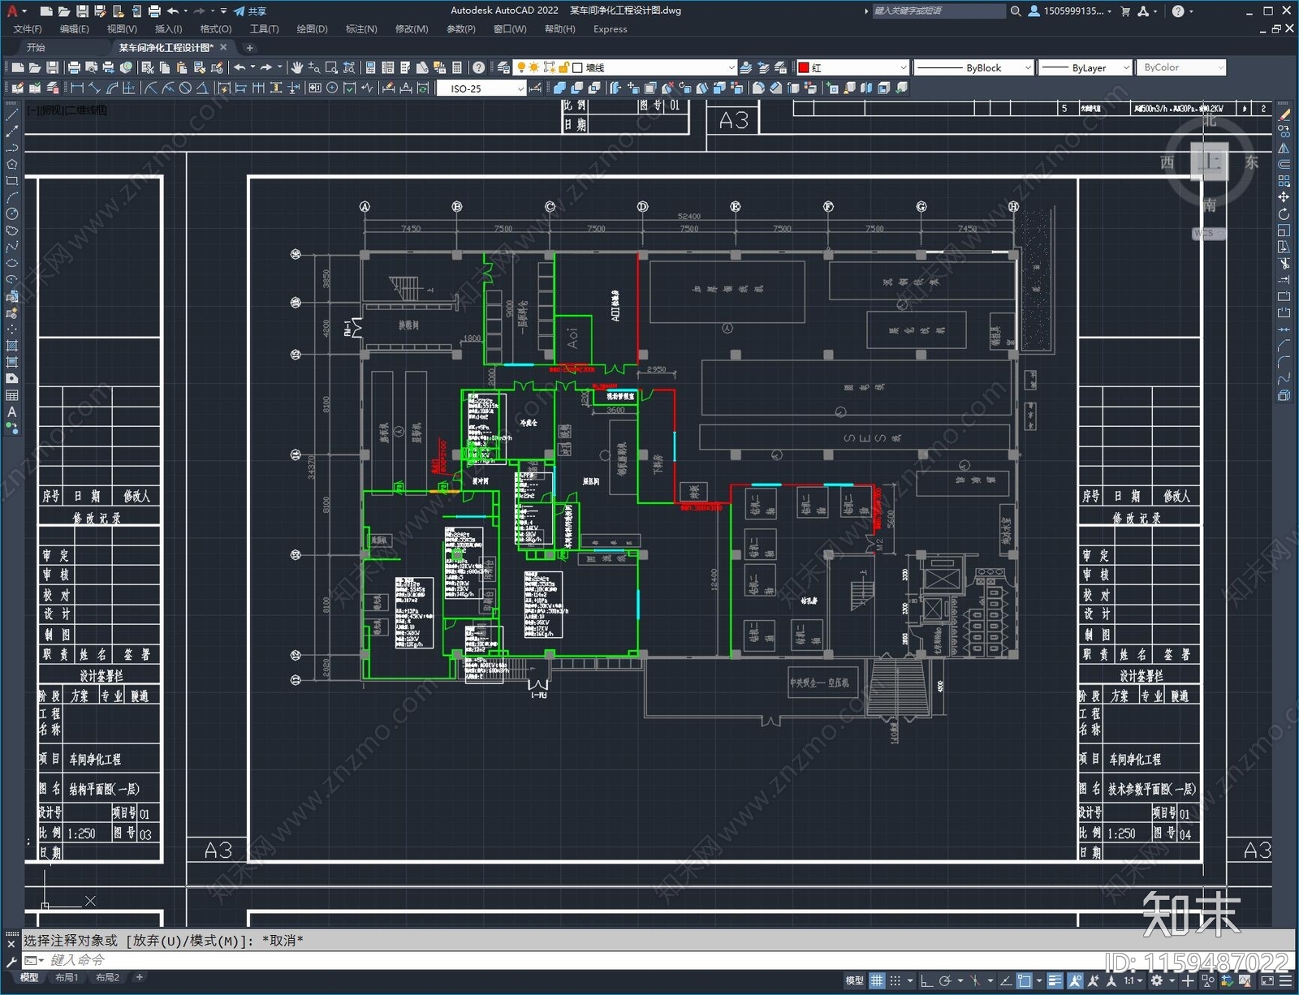Toggle Polar tracking in the status bar
The image size is (1299, 995).
945,981
